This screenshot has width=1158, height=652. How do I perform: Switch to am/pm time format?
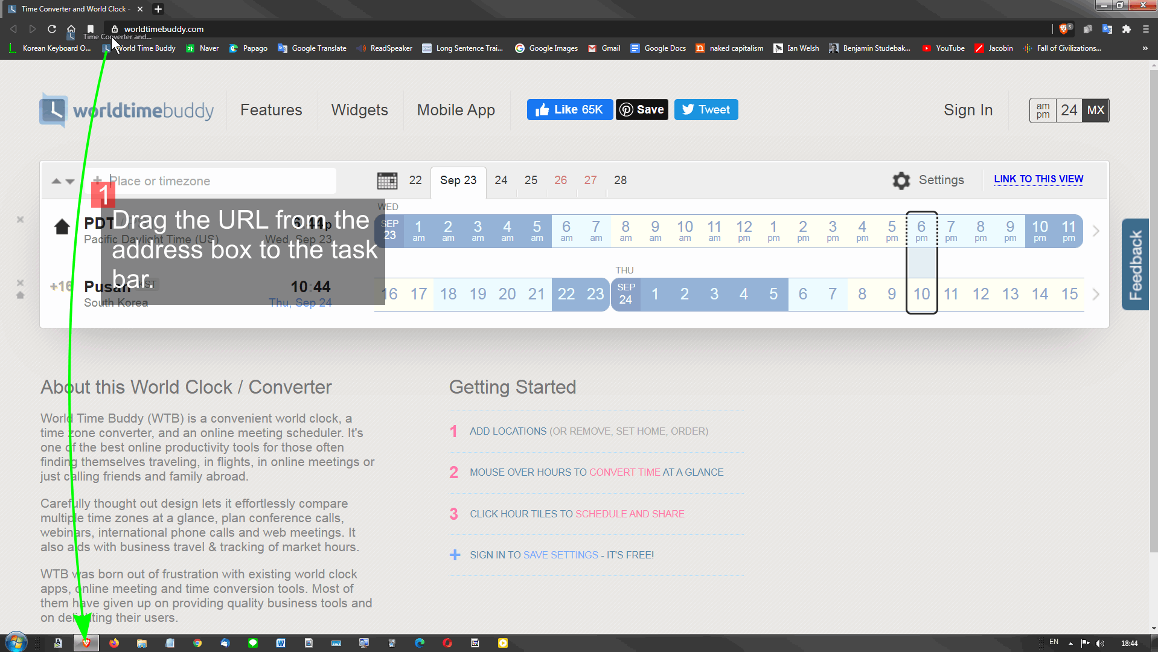click(x=1043, y=110)
